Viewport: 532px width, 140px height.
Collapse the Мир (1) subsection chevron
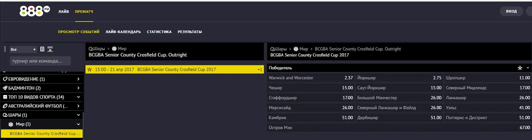[78, 124]
